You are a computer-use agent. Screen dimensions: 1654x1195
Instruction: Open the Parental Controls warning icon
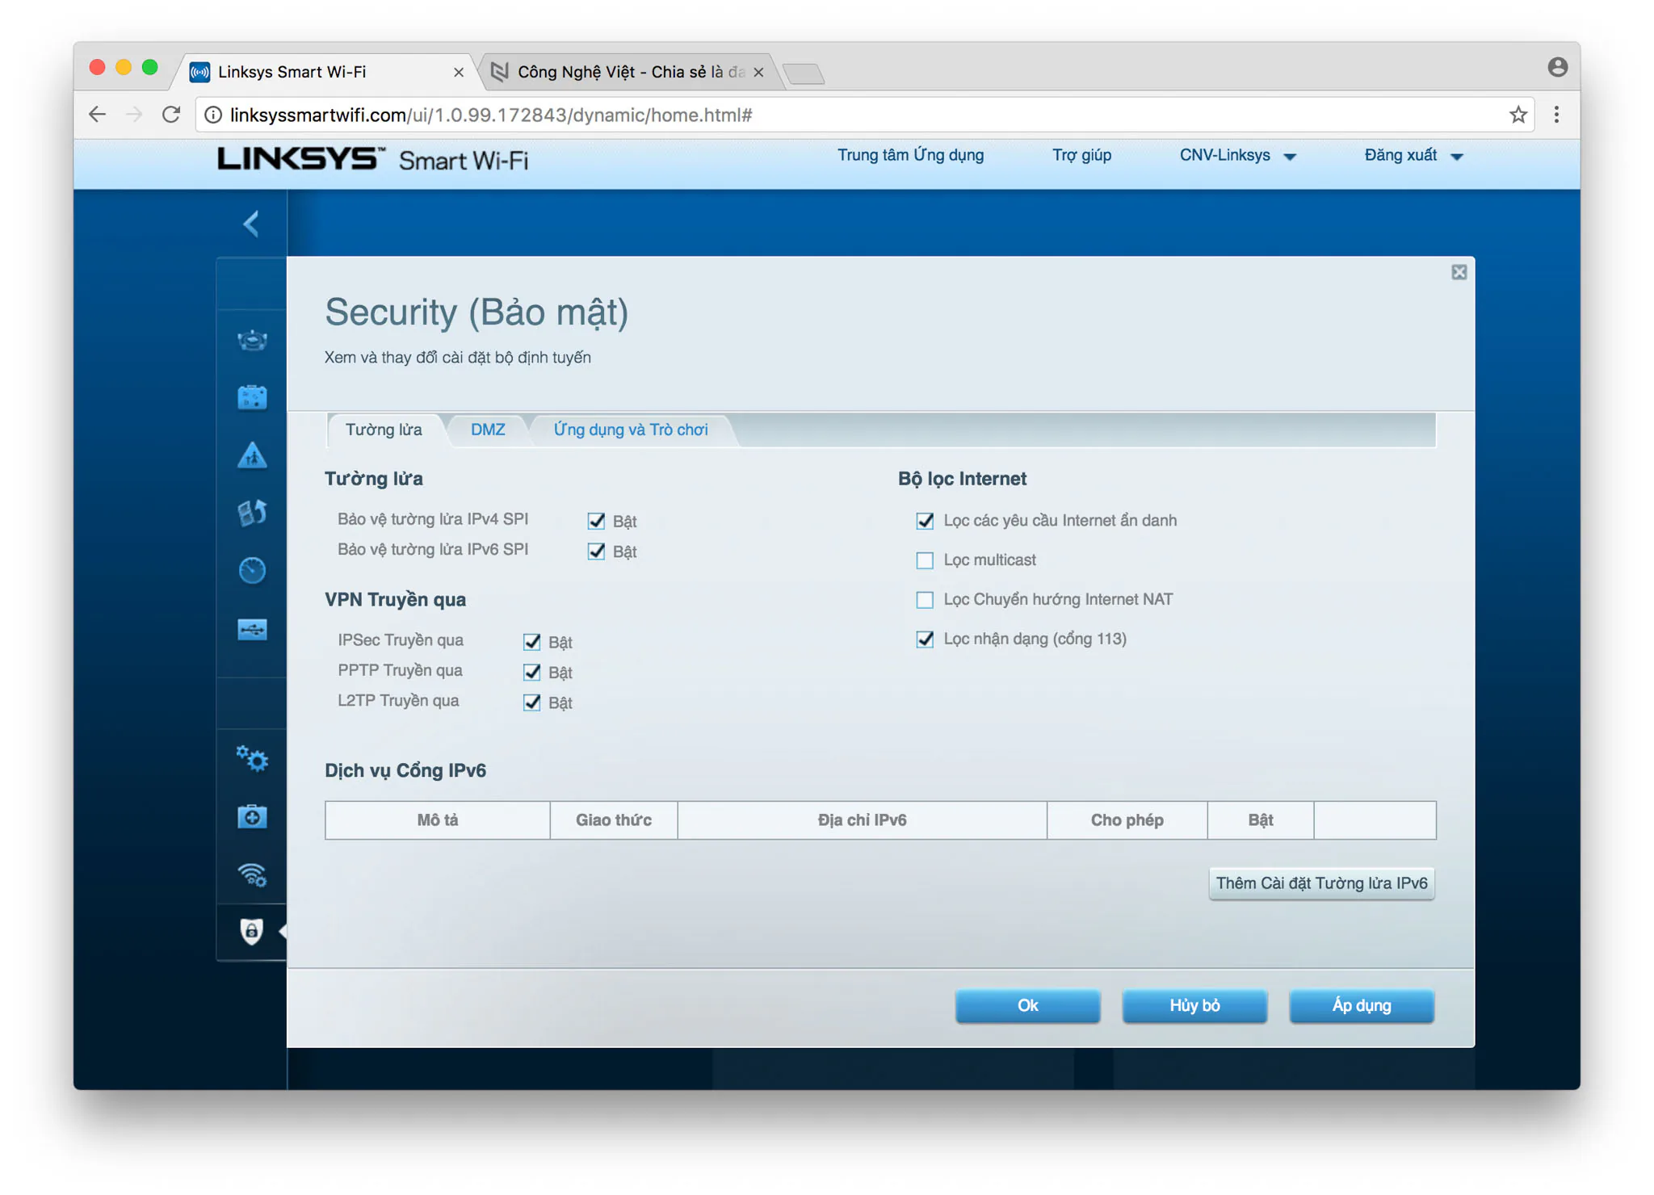tap(252, 455)
